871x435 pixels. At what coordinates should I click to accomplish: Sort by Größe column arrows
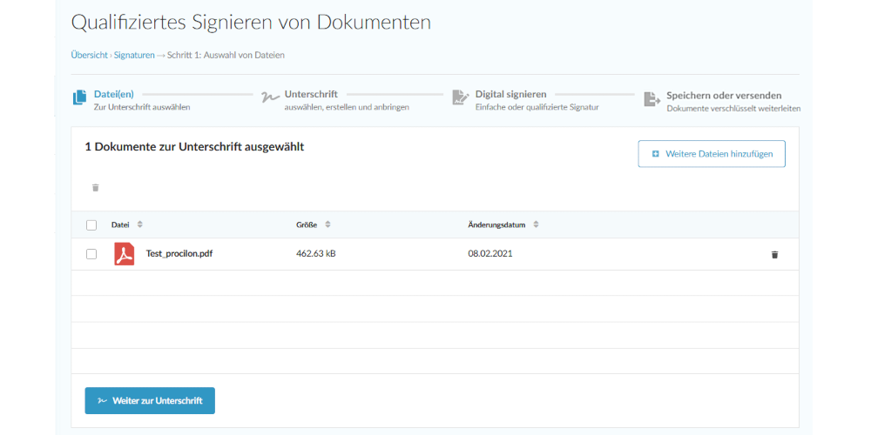[327, 224]
